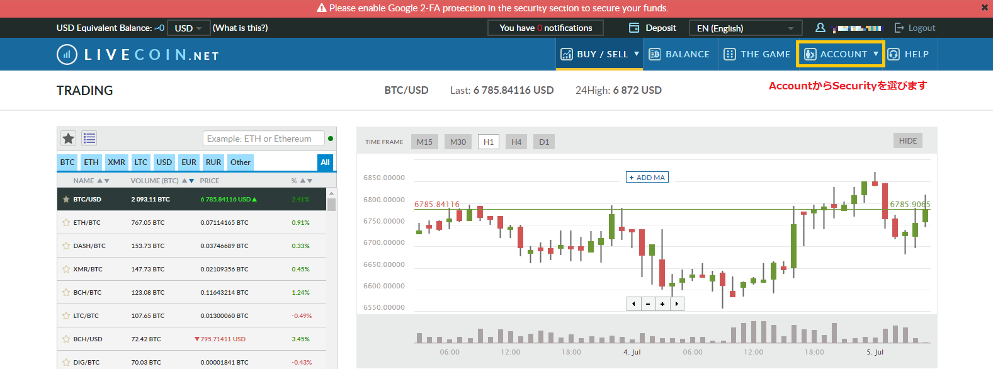Filter pairs by the USD tab
The image size is (993, 369).
[164, 162]
